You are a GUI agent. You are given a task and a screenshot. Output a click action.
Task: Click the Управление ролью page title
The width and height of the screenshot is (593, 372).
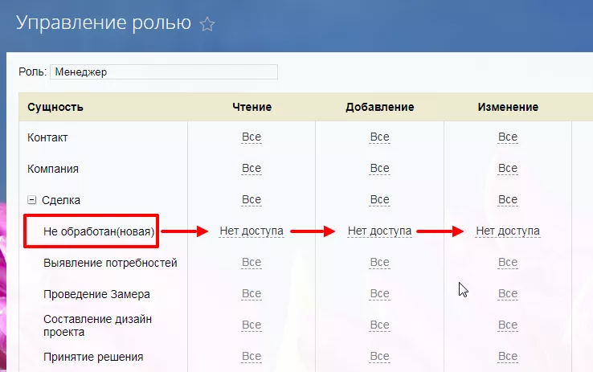coord(104,23)
